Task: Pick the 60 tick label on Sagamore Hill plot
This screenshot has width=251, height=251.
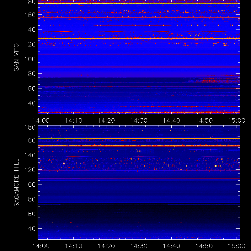Action: pos(32,214)
